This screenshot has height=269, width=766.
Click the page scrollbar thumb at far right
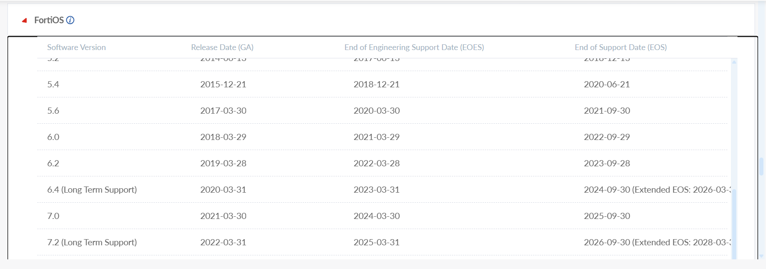click(761, 166)
